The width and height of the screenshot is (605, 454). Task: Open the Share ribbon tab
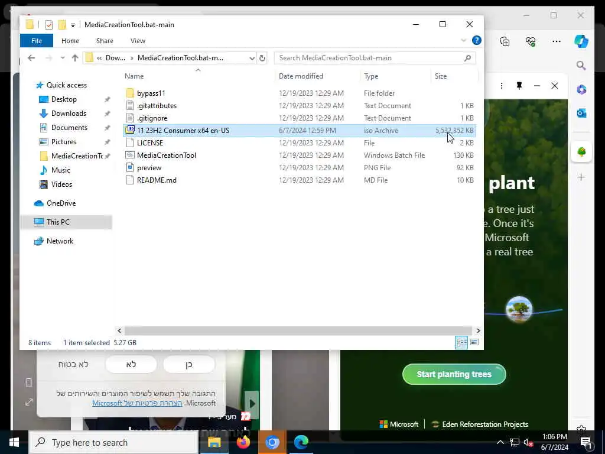(105, 41)
